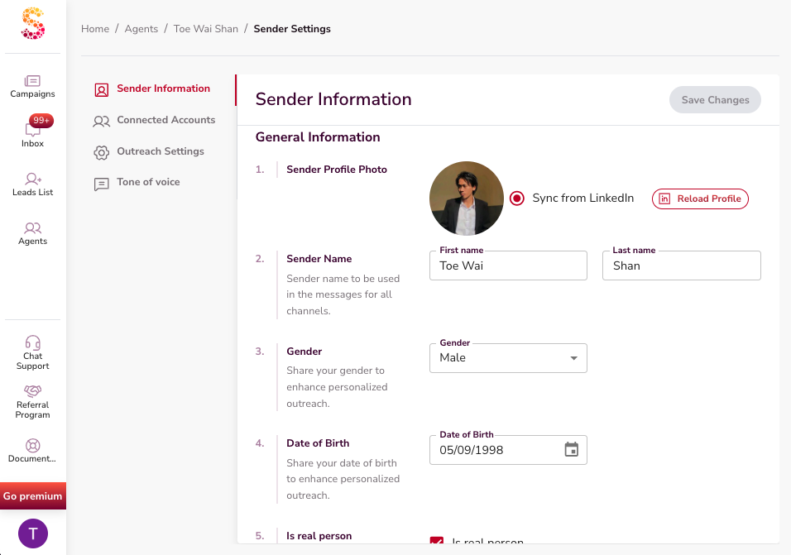Open Documentation lifebuoy icon
791x555 pixels.
point(33,445)
